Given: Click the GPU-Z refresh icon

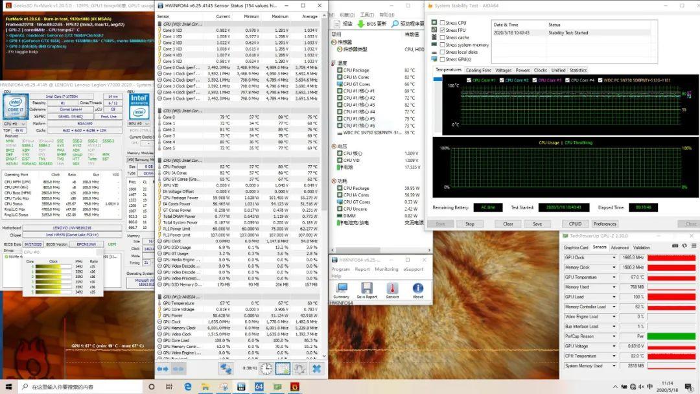Looking at the screenshot, I should 684,246.
